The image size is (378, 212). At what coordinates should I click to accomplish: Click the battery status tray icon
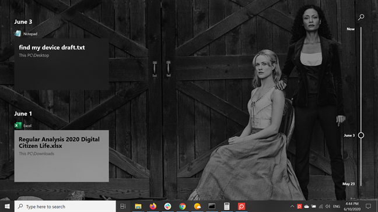(x=313, y=206)
